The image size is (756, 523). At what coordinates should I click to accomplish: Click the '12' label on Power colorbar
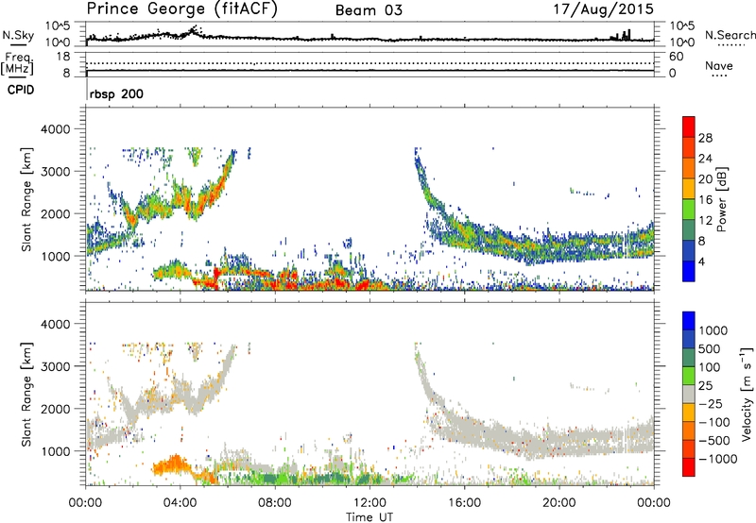(x=705, y=221)
